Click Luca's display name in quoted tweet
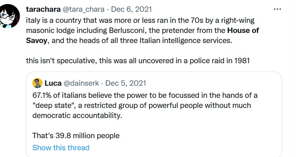 [52, 83]
